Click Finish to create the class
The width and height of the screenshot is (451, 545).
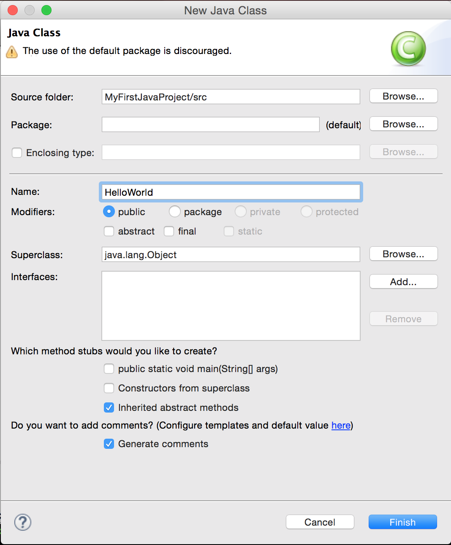pos(403,522)
